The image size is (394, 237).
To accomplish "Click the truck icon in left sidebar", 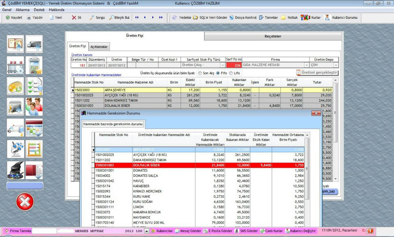I will click(x=34, y=44).
